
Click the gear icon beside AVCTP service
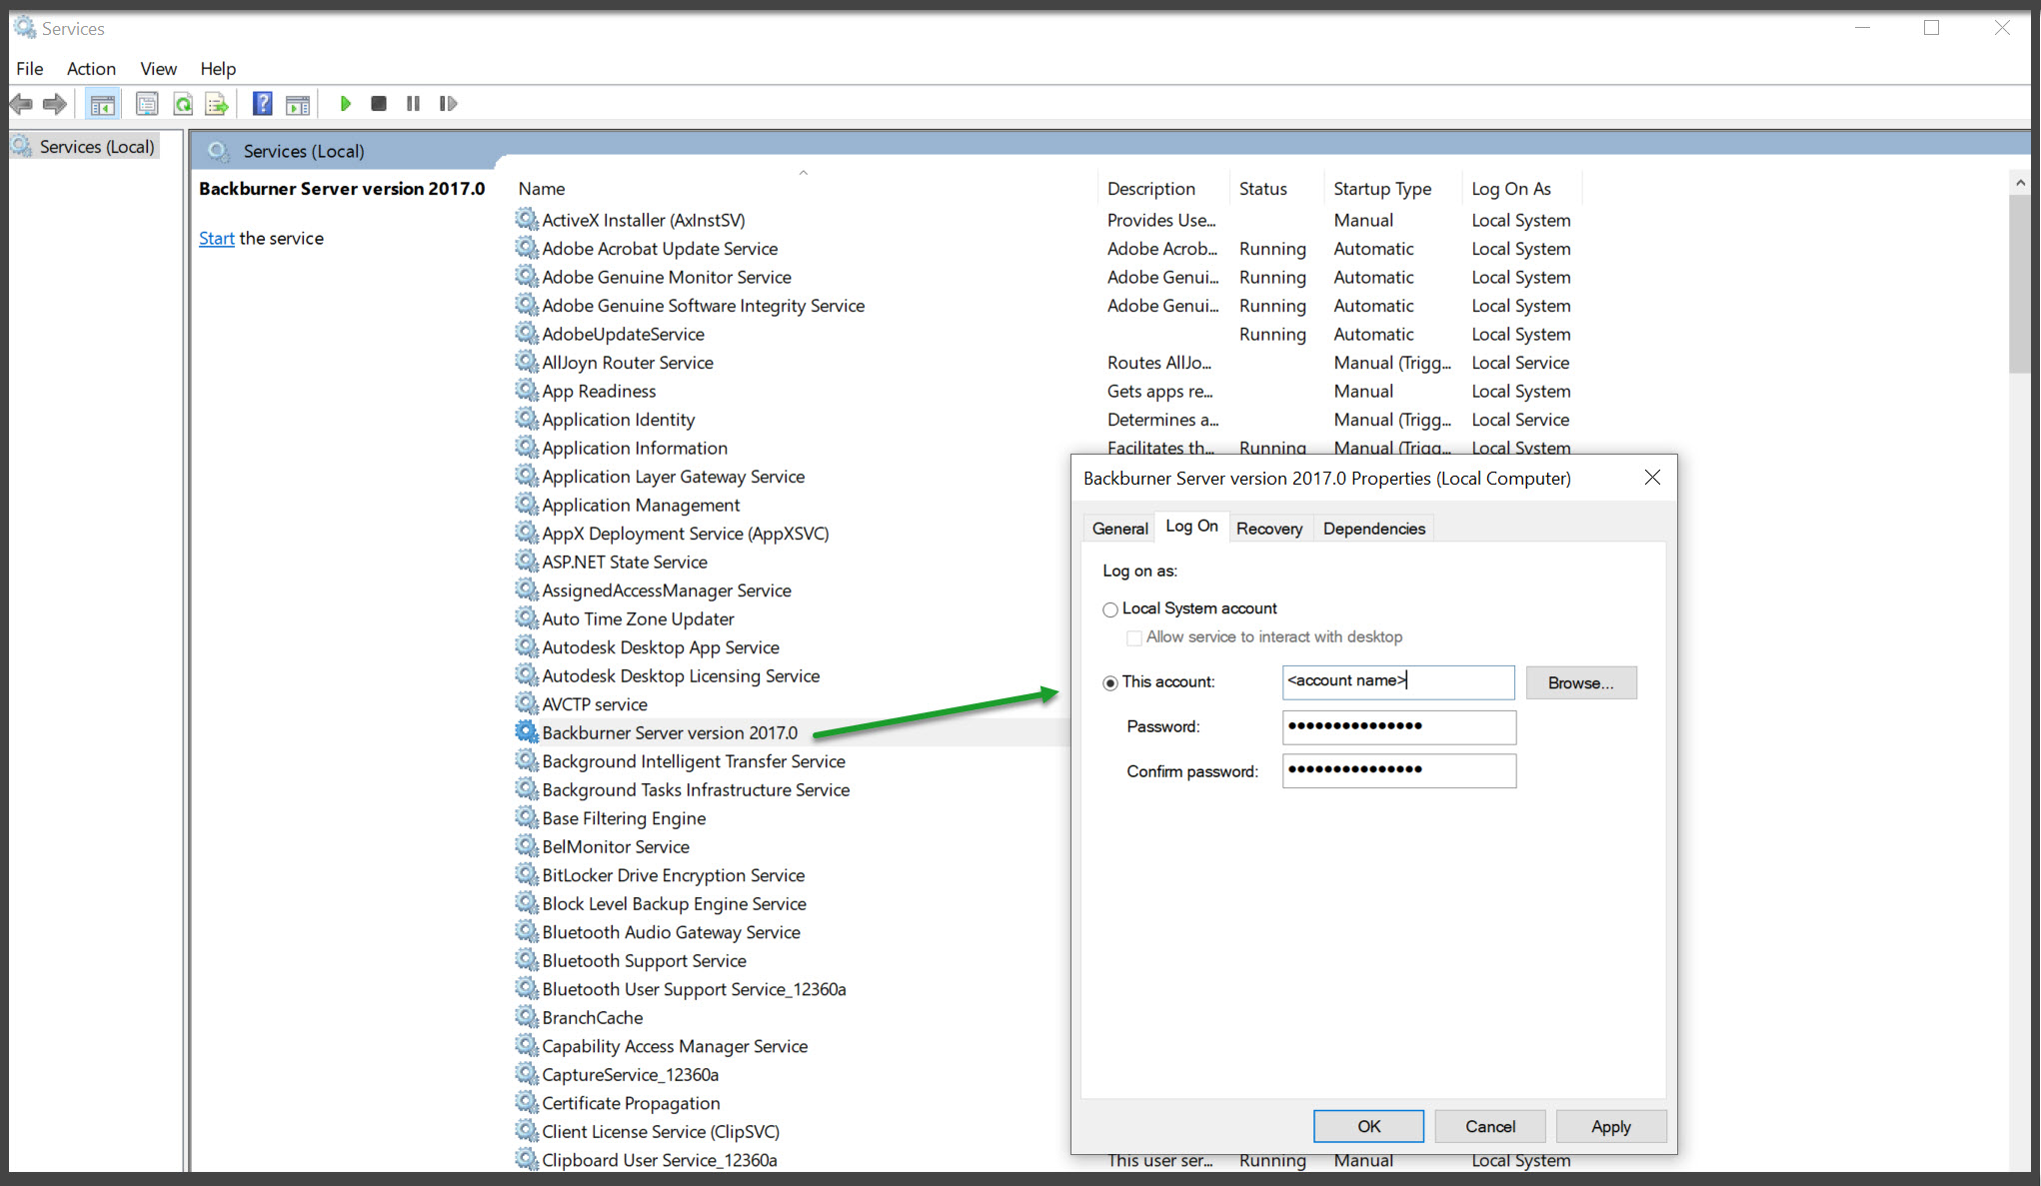point(527,703)
